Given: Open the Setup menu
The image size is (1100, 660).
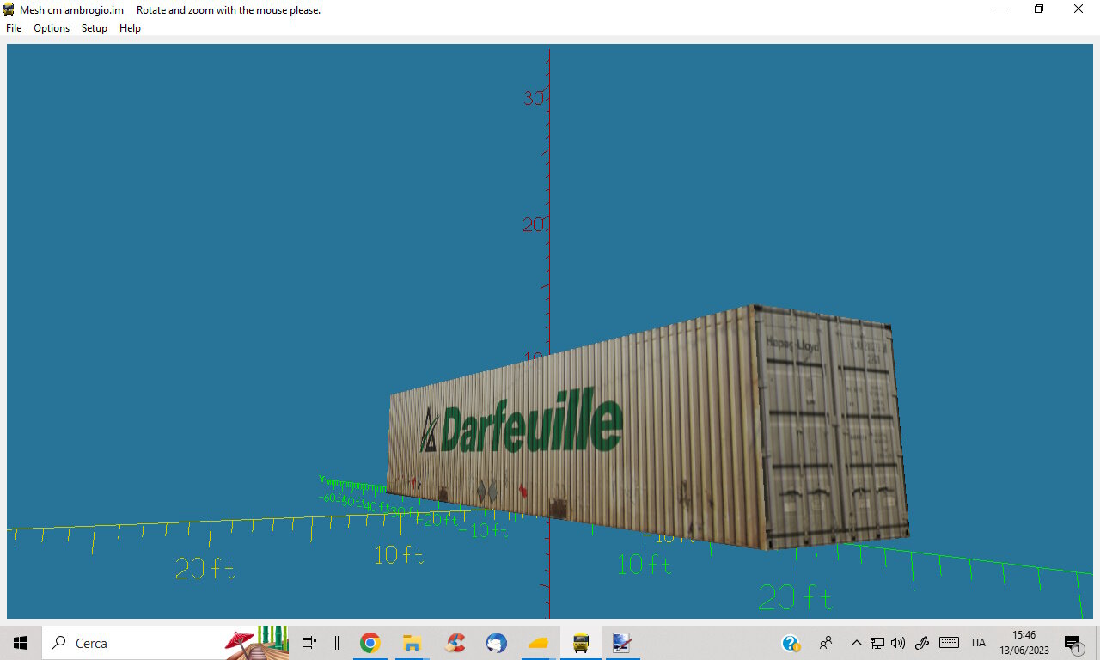Looking at the screenshot, I should click(x=95, y=28).
